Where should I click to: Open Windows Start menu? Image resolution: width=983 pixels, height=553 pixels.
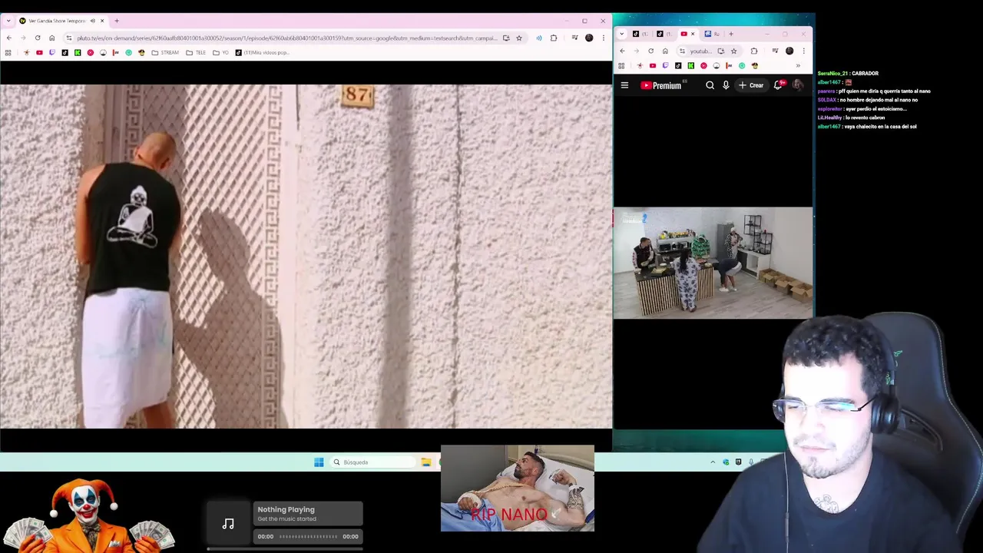(x=319, y=462)
